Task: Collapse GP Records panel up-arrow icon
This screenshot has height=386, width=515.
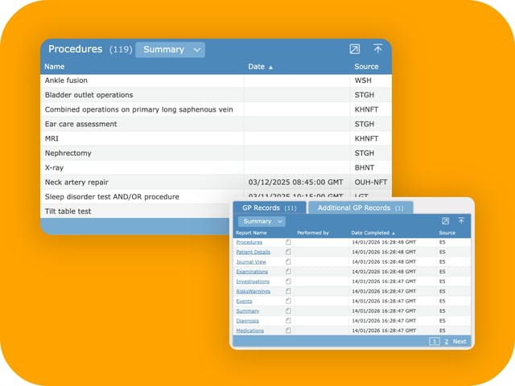Action: (x=461, y=221)
